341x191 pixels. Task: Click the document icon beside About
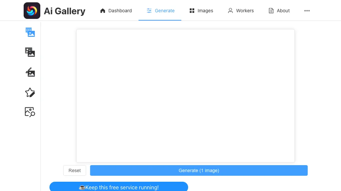pos(271,11)
